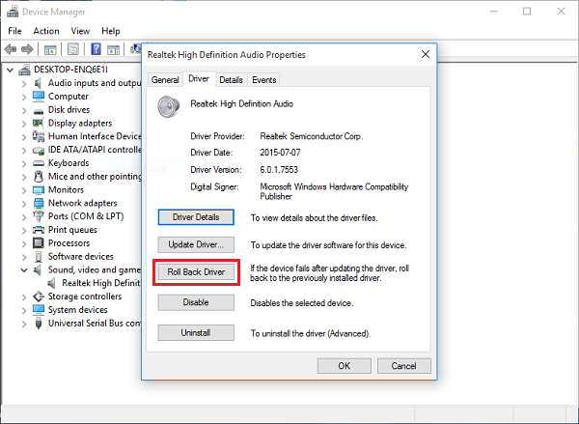The width and height of the screenshot is (579, 424).
Task: Collapse the Sound, video and game controllers node
Action: point(24,269)
